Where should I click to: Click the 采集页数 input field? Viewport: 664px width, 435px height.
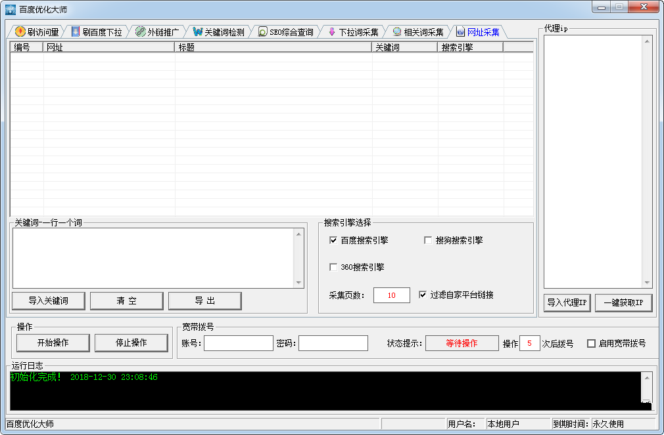(x=392, y=295)
